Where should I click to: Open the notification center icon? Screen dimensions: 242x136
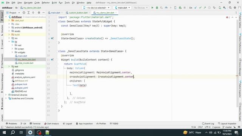coord(236,133)
